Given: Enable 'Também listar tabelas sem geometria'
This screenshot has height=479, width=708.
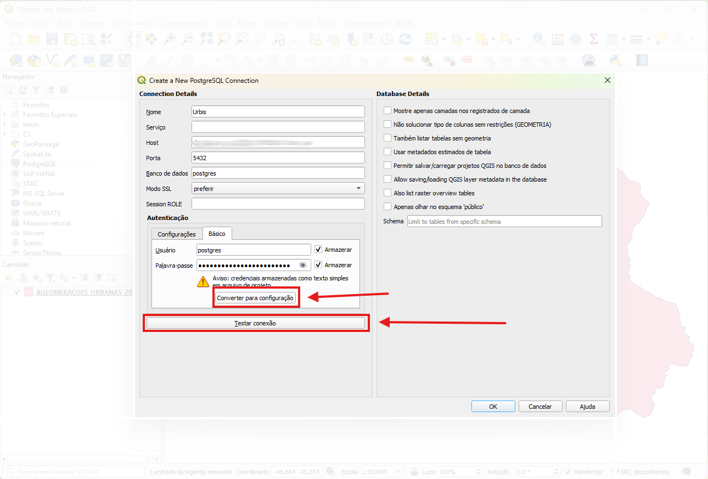Looking at the screenshot, I should point(387,138).
